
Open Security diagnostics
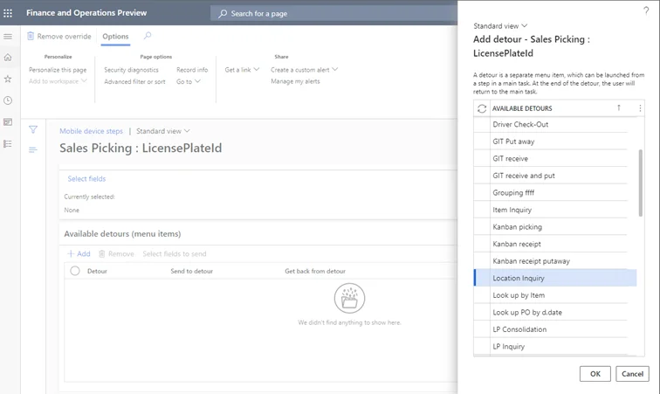click(131, 70)
